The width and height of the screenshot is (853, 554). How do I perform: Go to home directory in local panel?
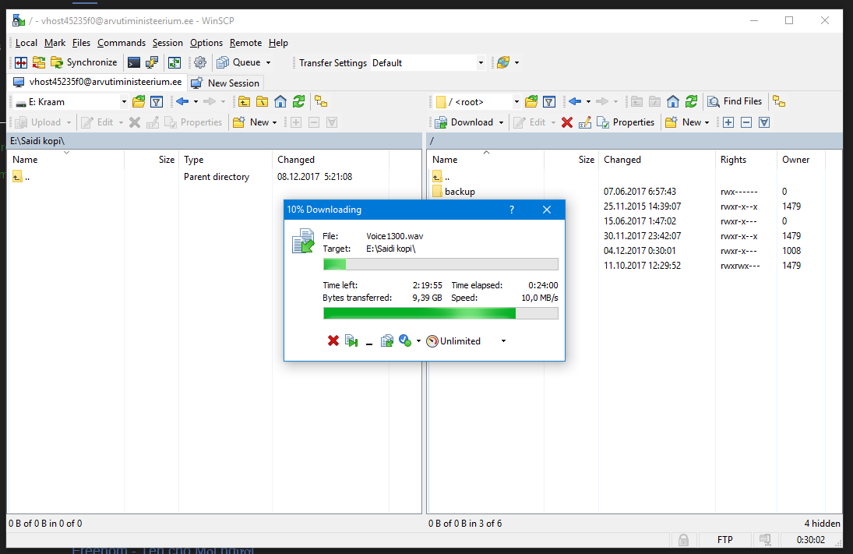280,102
